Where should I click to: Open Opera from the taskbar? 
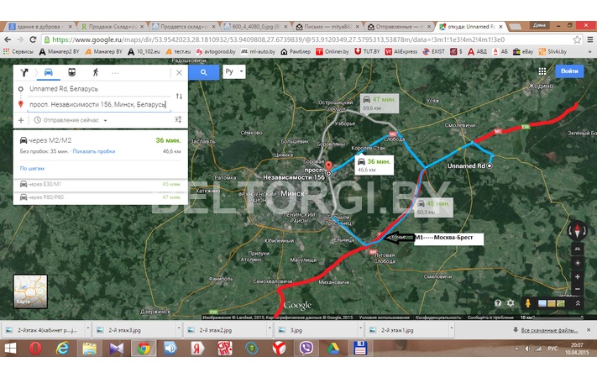(x=35, y=349)
